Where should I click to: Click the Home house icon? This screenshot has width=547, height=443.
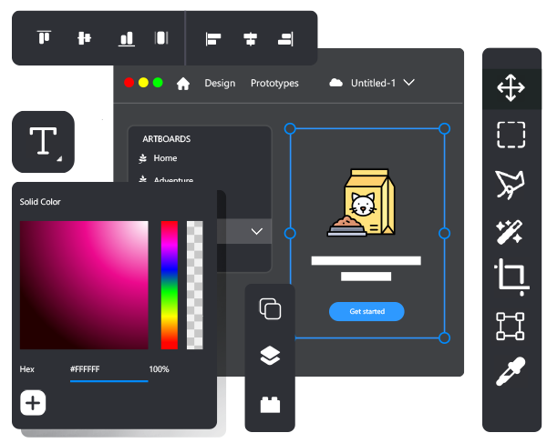pos(183,84)
